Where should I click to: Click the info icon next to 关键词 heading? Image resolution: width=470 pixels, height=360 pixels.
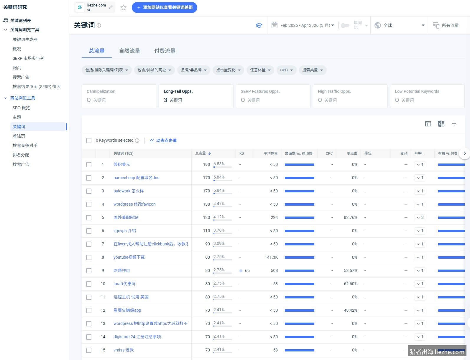(x=99, y=25)
